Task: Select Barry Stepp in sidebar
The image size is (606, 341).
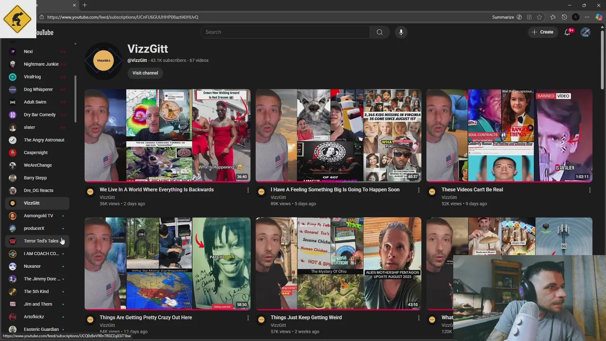Action: [37, 178]
